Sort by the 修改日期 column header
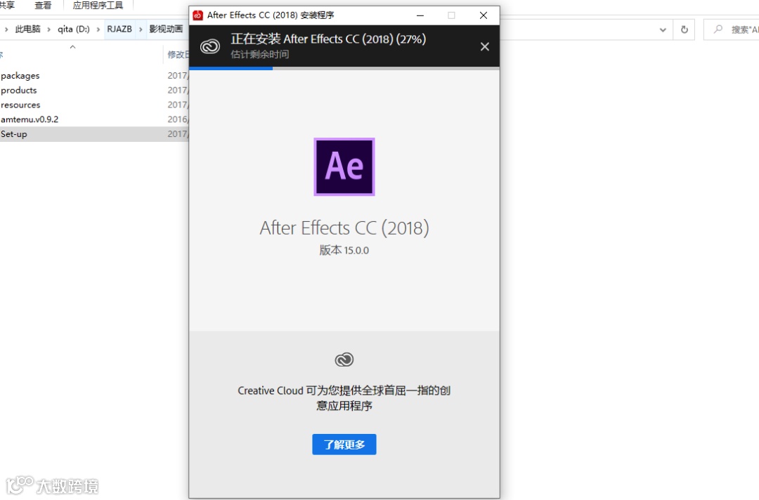The width and height of the screenshot is (759, 500). point(177,54)
